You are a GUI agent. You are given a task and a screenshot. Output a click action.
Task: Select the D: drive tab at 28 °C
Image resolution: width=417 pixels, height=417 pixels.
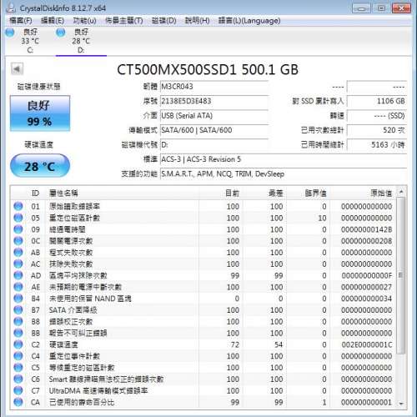pyautogui.click(x=81, y=41)
